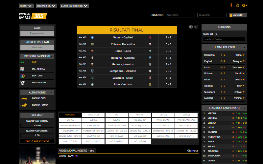Open the Regolamento help button

pos(37,33)
